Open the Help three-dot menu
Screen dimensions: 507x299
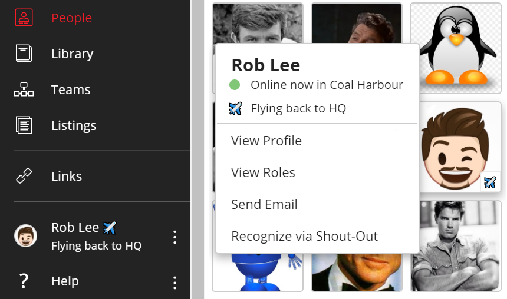[x=175, y=283]
